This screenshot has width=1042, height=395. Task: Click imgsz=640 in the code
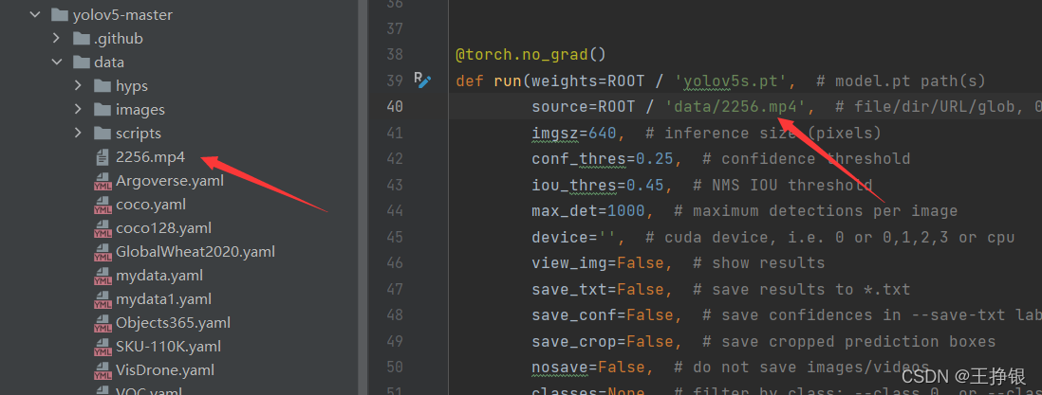pyautogui.click(x=573, y=134)
